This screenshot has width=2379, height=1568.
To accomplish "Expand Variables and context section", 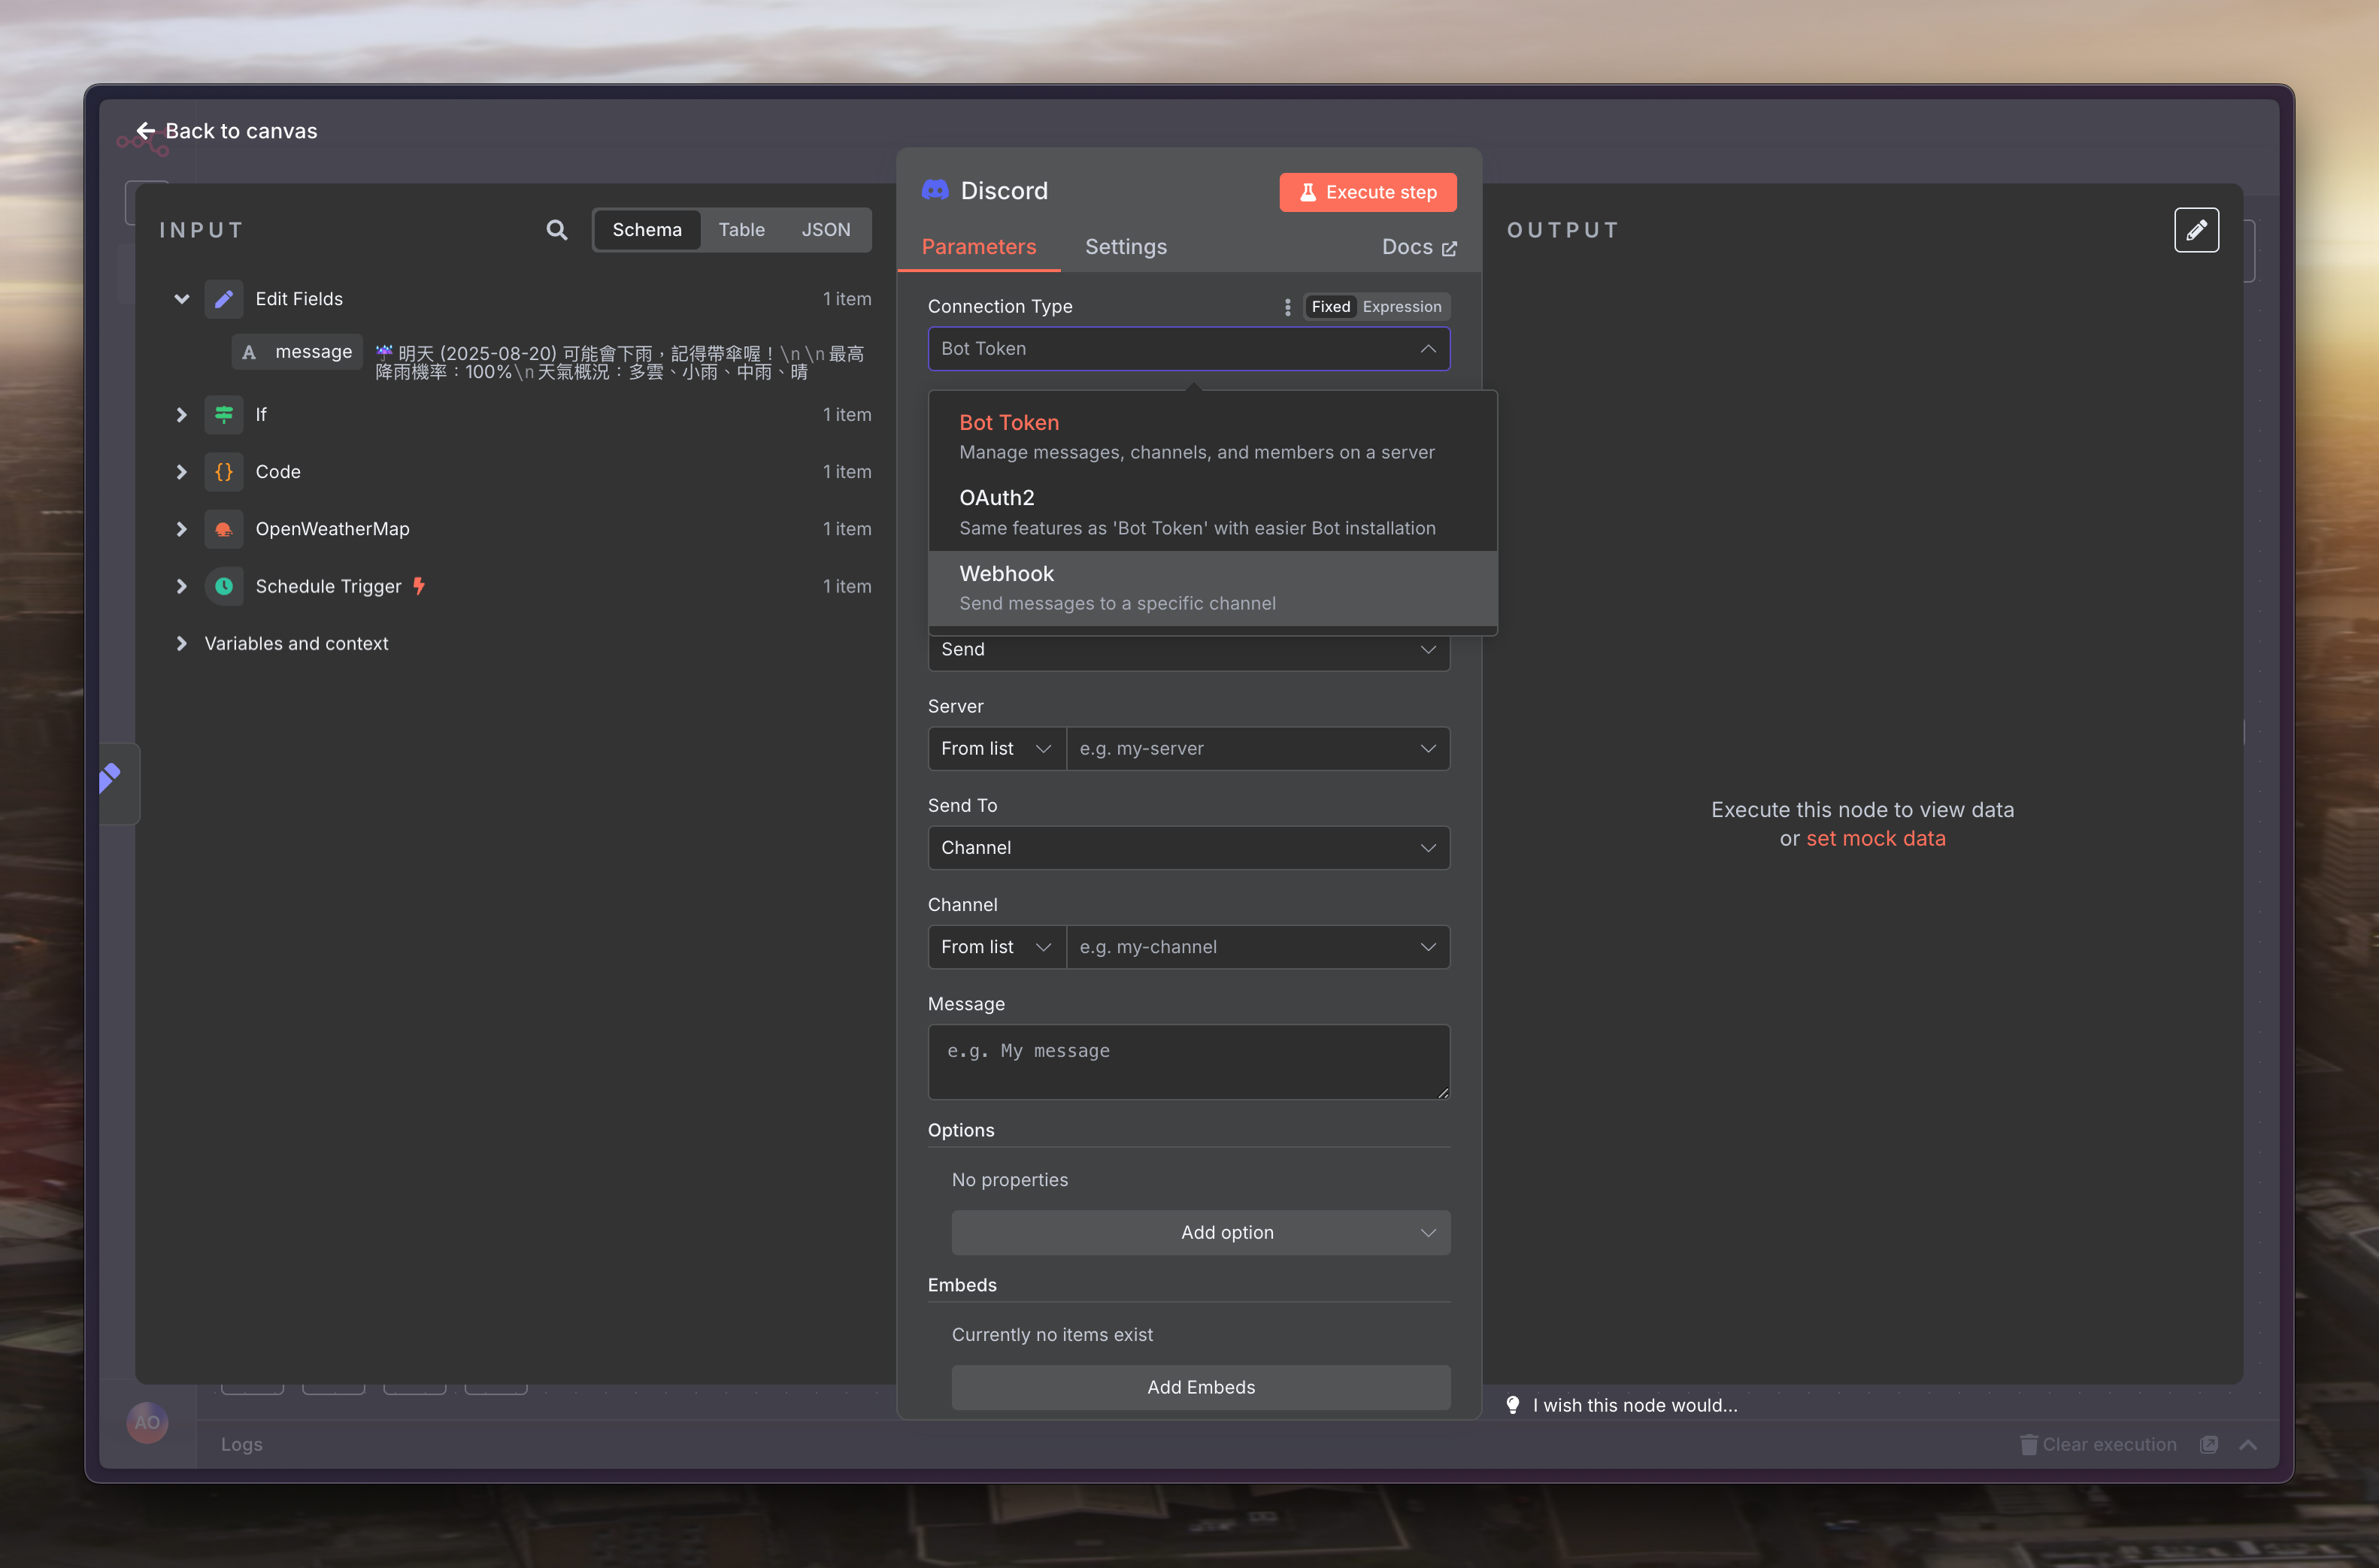I will [x=181, y=643].
